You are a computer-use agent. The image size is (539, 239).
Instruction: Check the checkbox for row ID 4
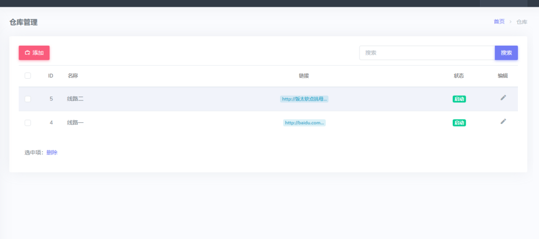(x=28, y=123)
